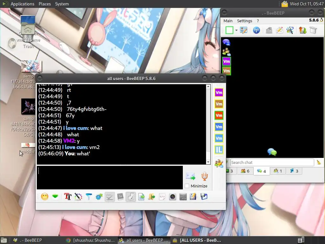
Task: Write a new message with envelope pencil icon
Action: (279, 30)
